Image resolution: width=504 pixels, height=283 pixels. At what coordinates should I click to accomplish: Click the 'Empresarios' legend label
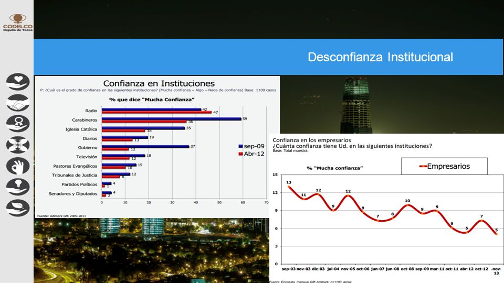[x=448, y=166]
